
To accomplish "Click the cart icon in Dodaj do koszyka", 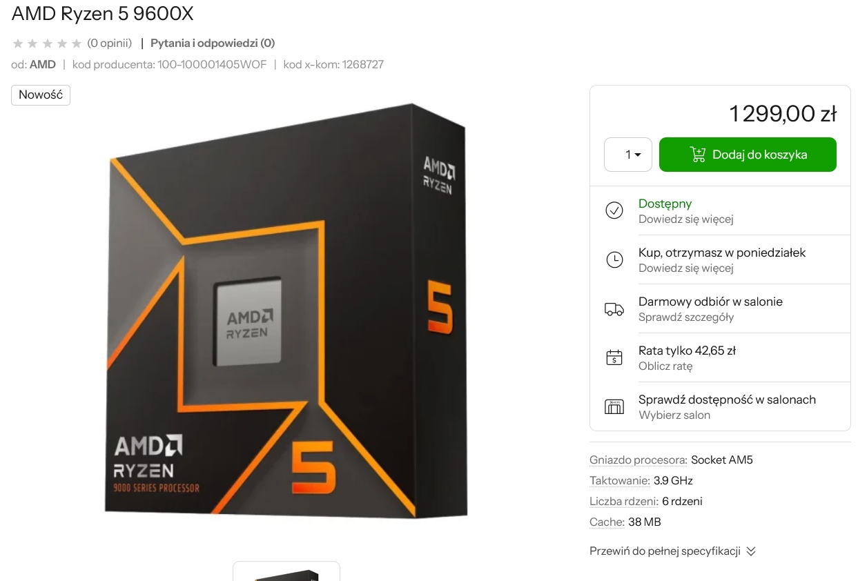I will (698, 155).
